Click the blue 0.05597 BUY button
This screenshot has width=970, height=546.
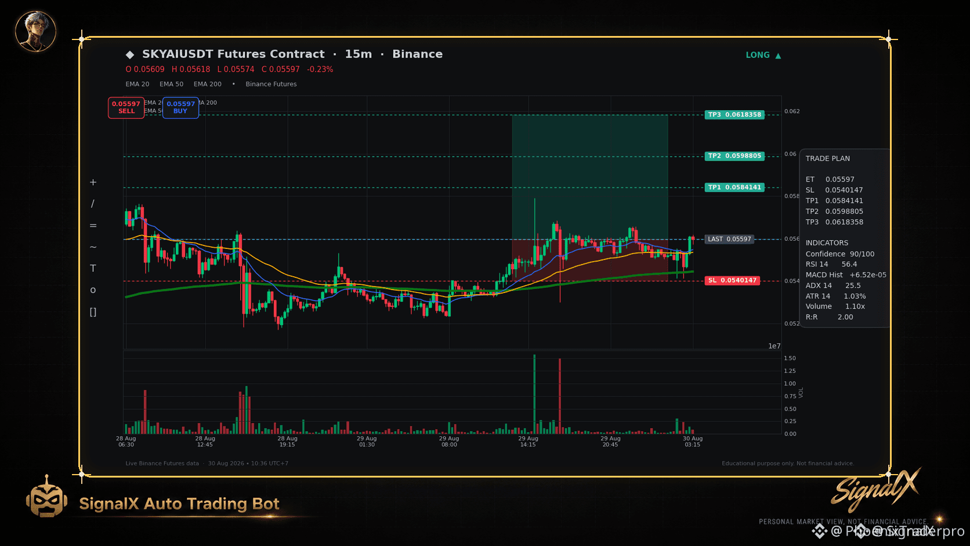180,107
